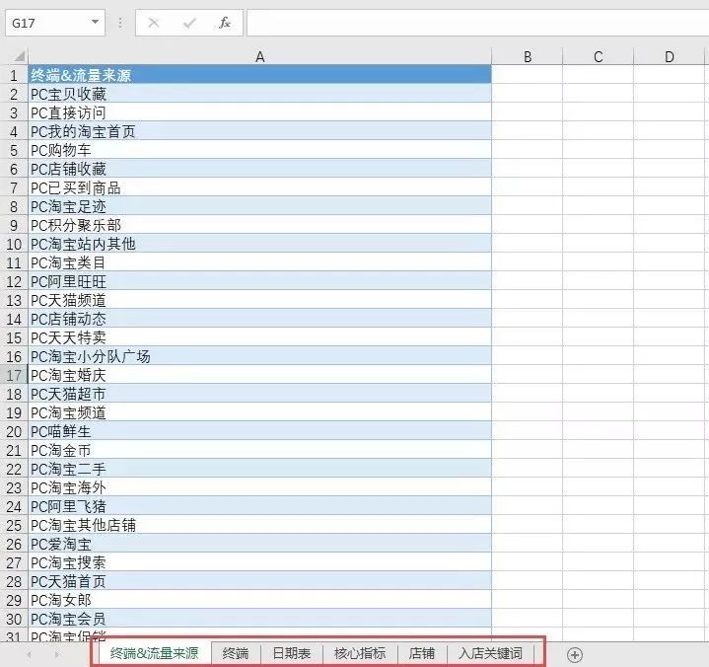
Task: Switch to the 入店关键词 sheet tab
Action: point(491,653)
